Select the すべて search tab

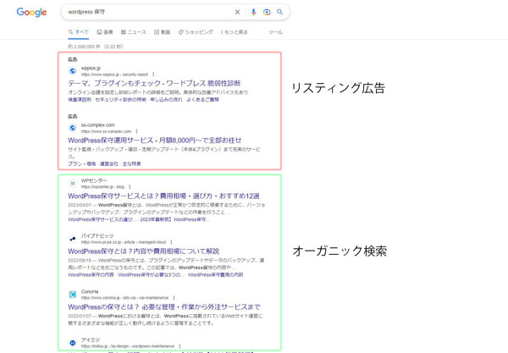[79, 31]
